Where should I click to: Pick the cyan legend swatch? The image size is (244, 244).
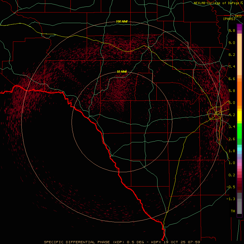point(239,149)
